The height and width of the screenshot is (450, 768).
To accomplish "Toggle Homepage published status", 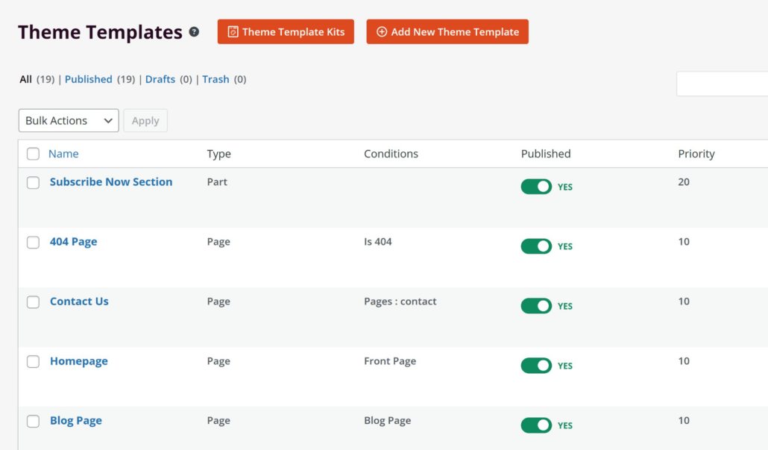I will tap(536, 366).
